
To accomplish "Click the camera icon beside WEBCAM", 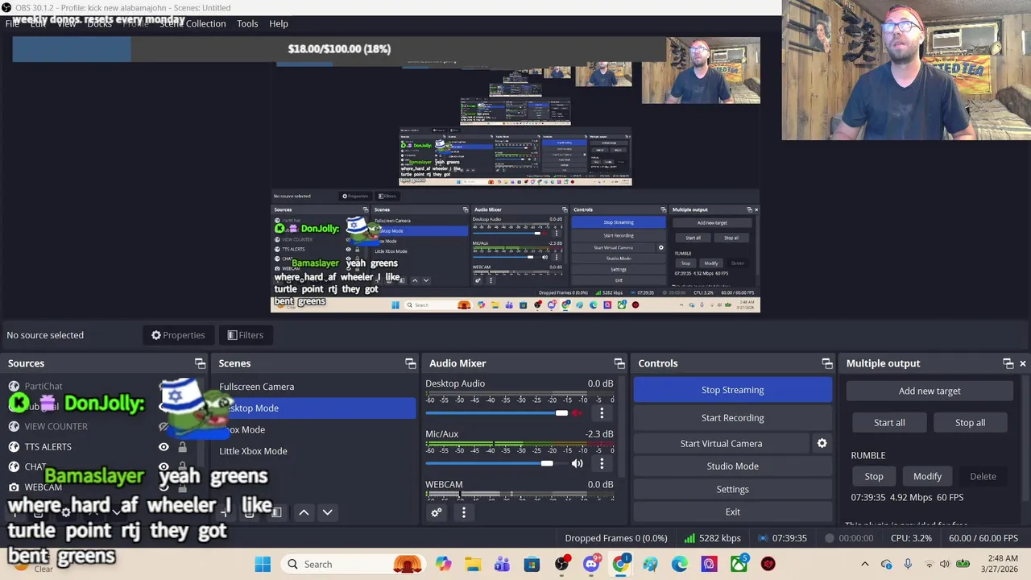I will (x=14, y=487).
